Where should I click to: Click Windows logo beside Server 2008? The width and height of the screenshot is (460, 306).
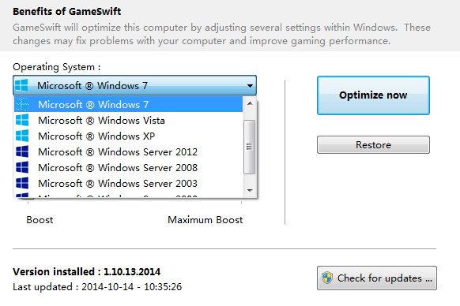(22, 167)
